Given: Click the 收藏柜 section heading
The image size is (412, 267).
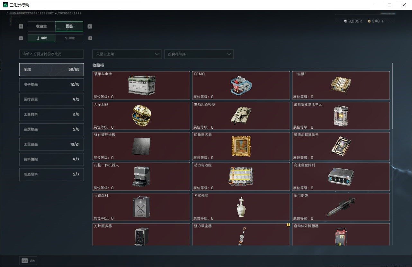Looking at the screenshot, I should point(98,65).
